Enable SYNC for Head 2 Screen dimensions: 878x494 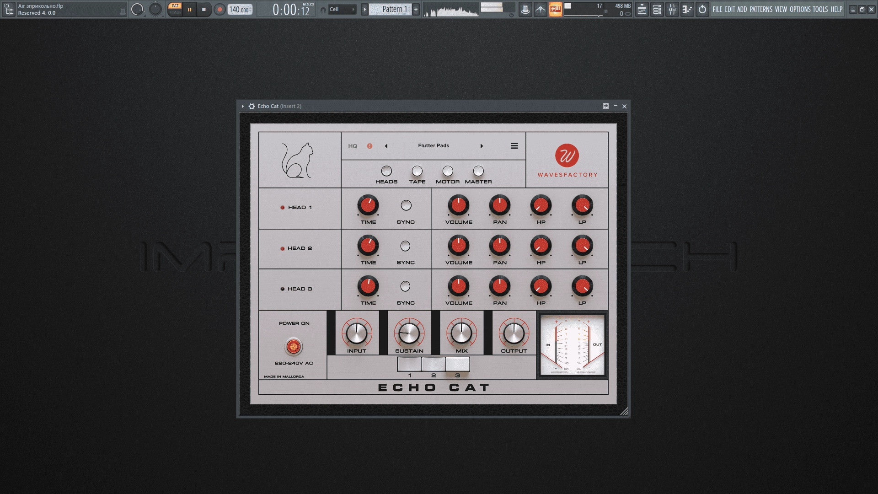(405, 246)
